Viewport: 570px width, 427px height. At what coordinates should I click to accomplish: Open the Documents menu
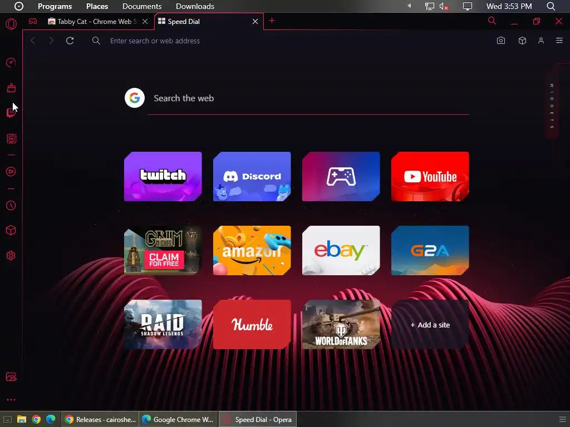[x=142, y=6]
